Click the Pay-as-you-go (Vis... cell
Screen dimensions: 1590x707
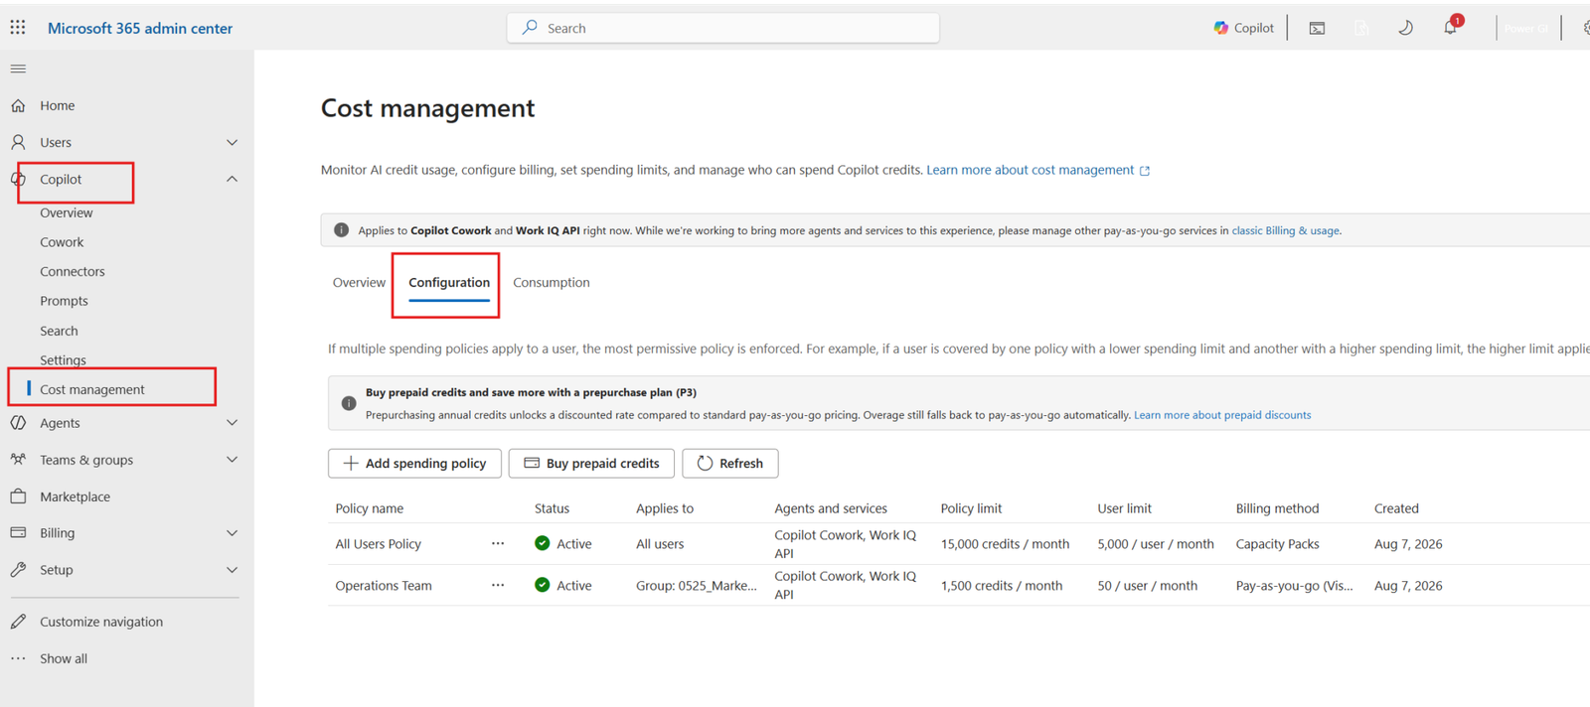click(1294, 586)
